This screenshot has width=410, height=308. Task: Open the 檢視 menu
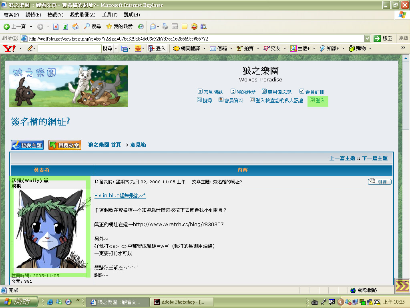pyautogui.click(x=55, y=15)
